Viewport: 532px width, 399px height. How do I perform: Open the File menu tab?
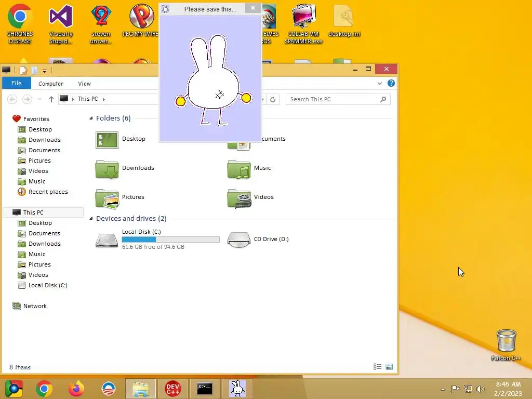click(x=16, y=83)
